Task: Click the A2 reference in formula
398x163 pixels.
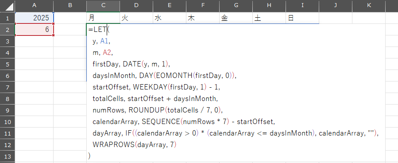Action: (x=106, y=53)
